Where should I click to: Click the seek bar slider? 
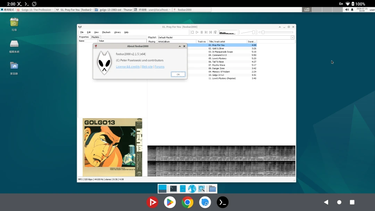[x=276, y=32]
